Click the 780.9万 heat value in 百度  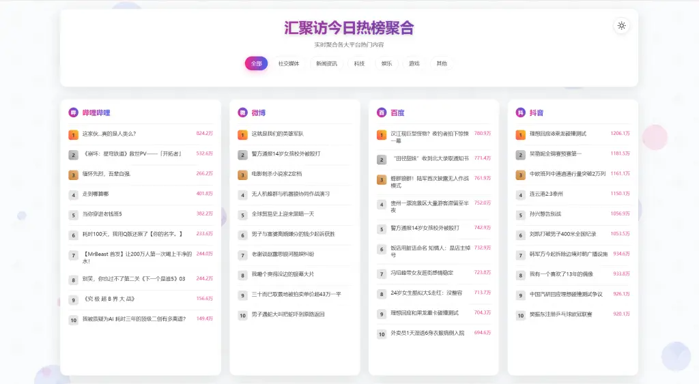[483, 133]
